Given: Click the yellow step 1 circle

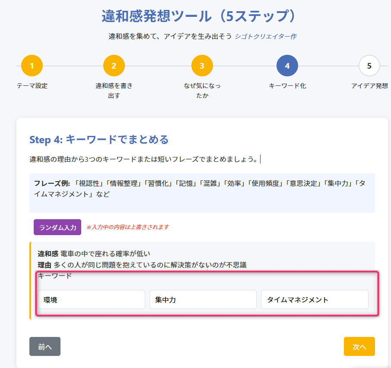Looking at the screenshot, I should click(x=32, y=66).
